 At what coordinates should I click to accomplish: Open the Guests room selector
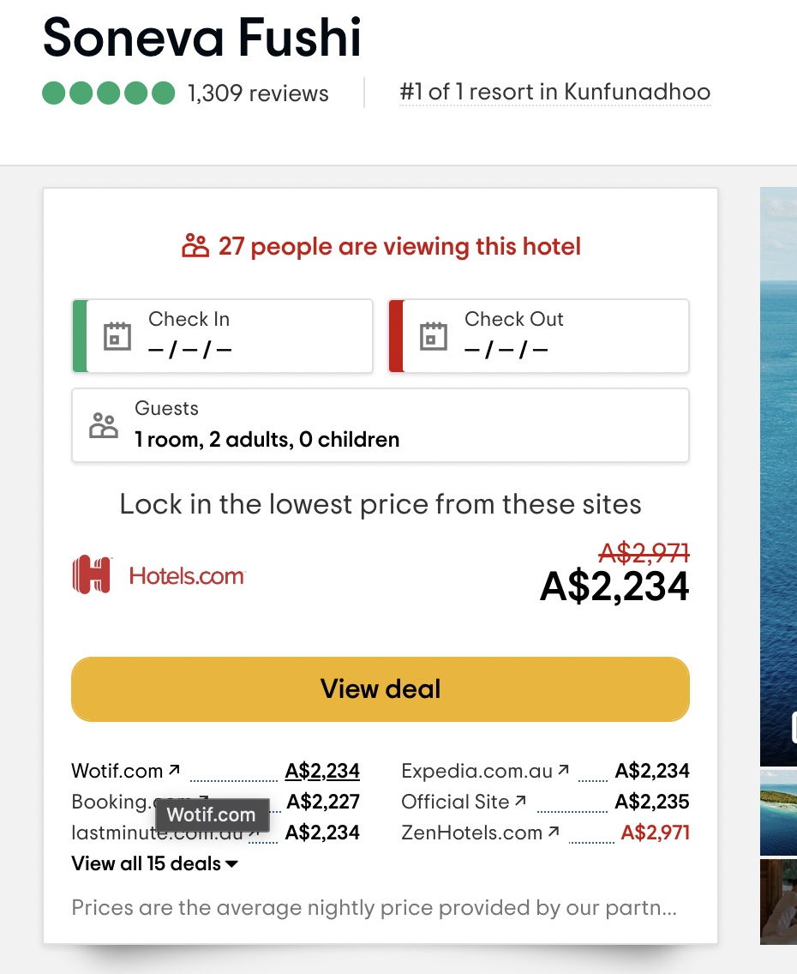[x=381, y=425]
